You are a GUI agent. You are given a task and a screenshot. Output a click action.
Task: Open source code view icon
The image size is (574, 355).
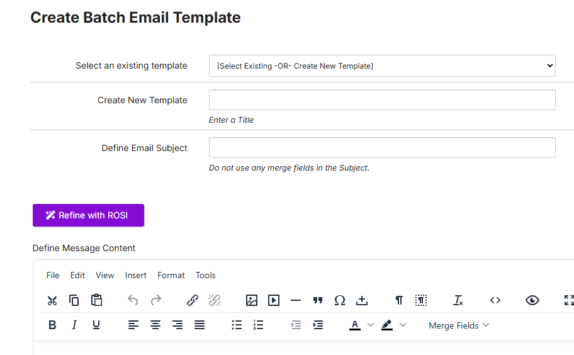pos(495,300)
